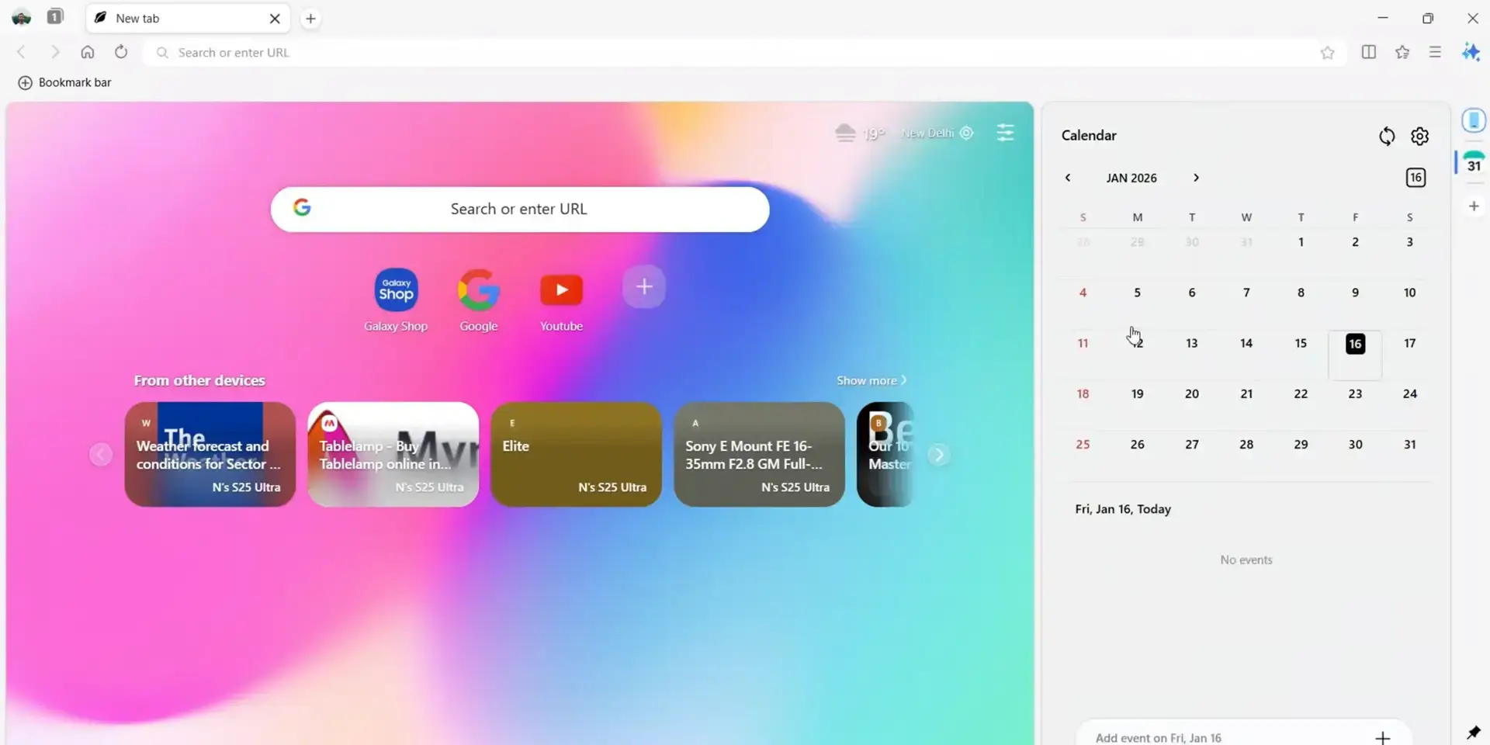Pin the calendar panel

1473,732
